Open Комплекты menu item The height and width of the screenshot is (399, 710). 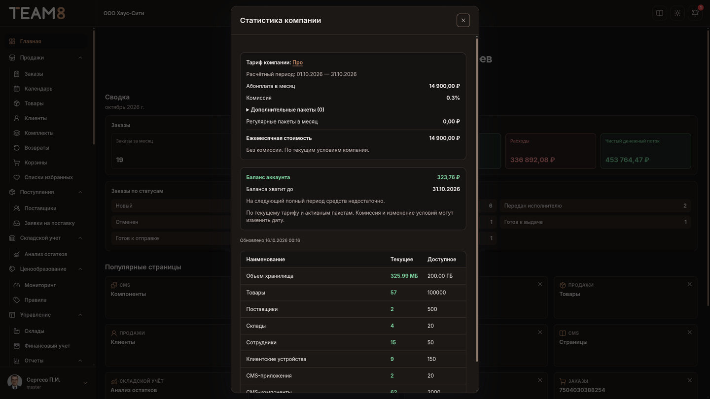click(49, 133)
